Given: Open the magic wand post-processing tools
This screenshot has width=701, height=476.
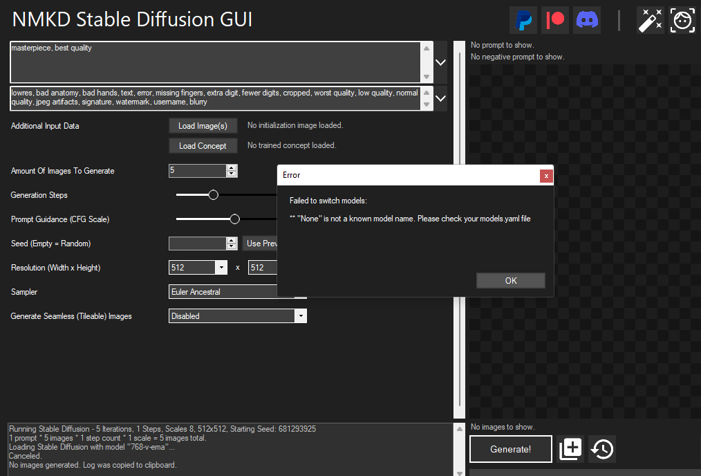Looking at the screenshot, I should (x=651, y=21).
